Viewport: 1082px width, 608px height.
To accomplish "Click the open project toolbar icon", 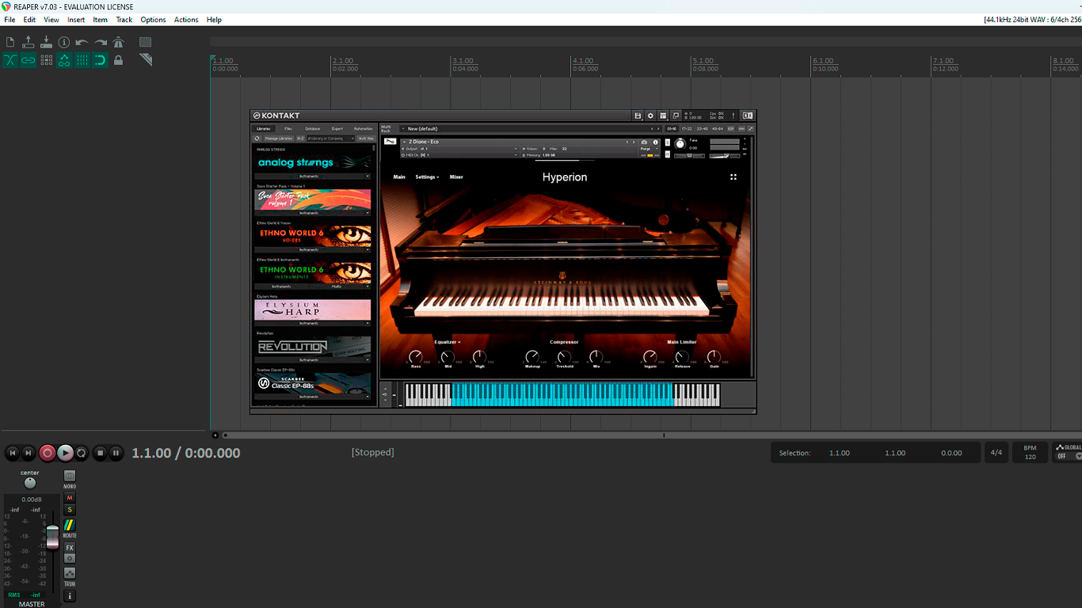I will (29, 42).
